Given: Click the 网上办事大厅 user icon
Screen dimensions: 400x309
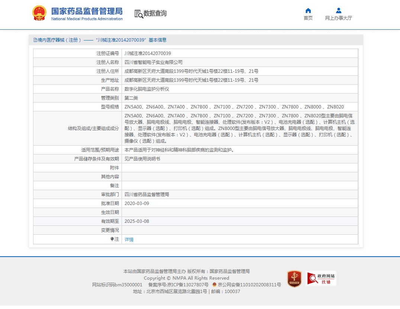Looking at the screenshot, I should [x=339, y=10].
